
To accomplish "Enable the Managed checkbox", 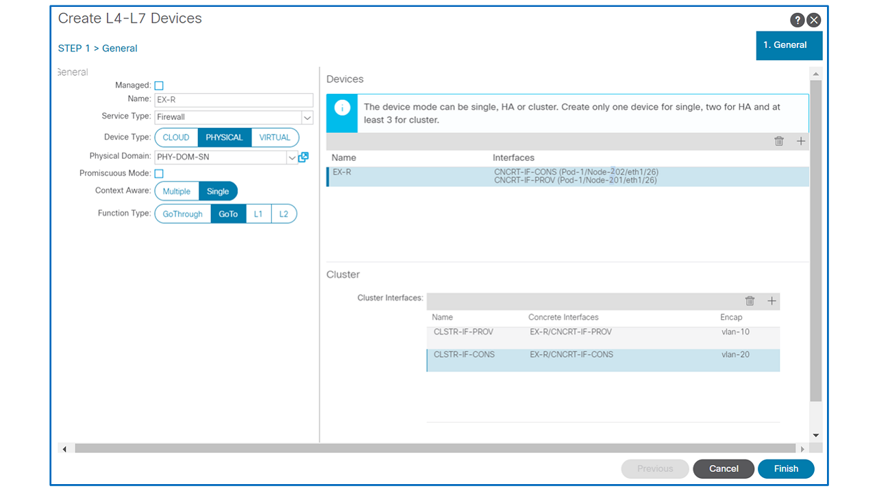I will [x=159, y=86].
